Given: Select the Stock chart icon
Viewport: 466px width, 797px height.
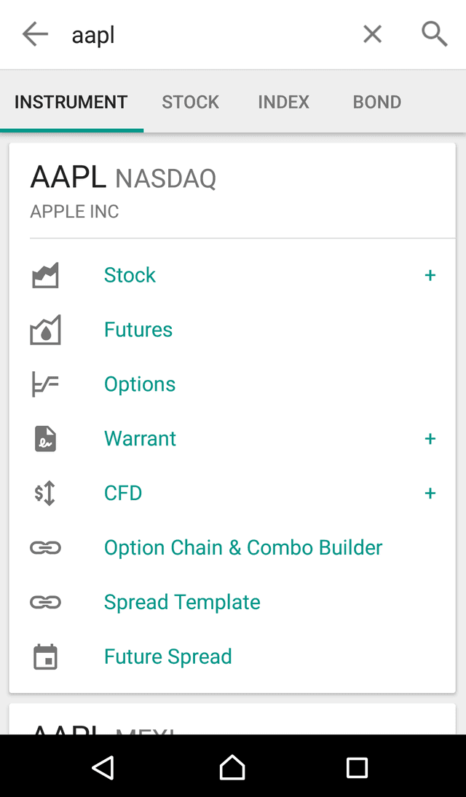Looking at the screenshot, I should point(45,275).
